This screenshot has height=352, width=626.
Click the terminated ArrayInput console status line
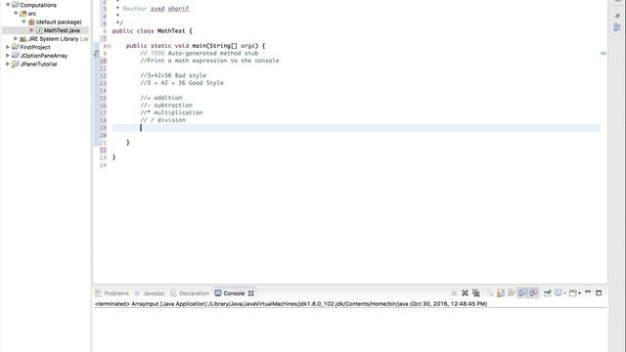(291, 304)
